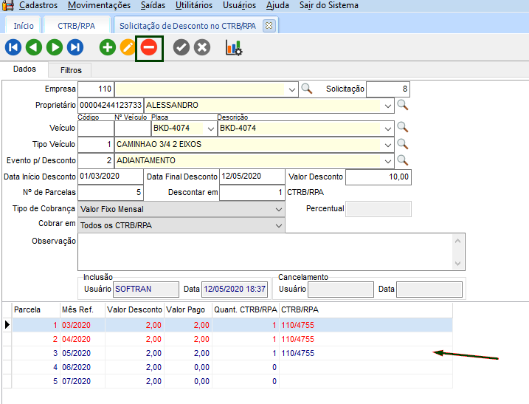Screen dimensions: 529x404
Task: Expand the Placa BKD-4074 dropdown
Action: 211,129
